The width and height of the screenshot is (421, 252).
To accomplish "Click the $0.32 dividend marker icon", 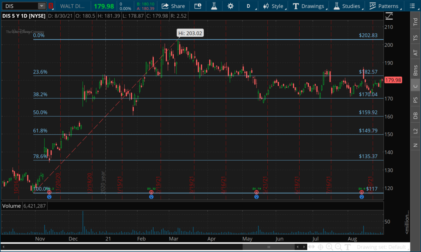I will [151, 192].
